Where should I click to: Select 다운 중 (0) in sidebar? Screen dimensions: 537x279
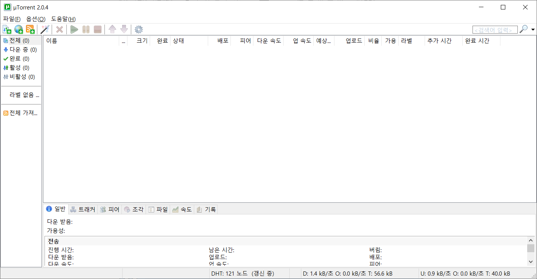[21, 49]
